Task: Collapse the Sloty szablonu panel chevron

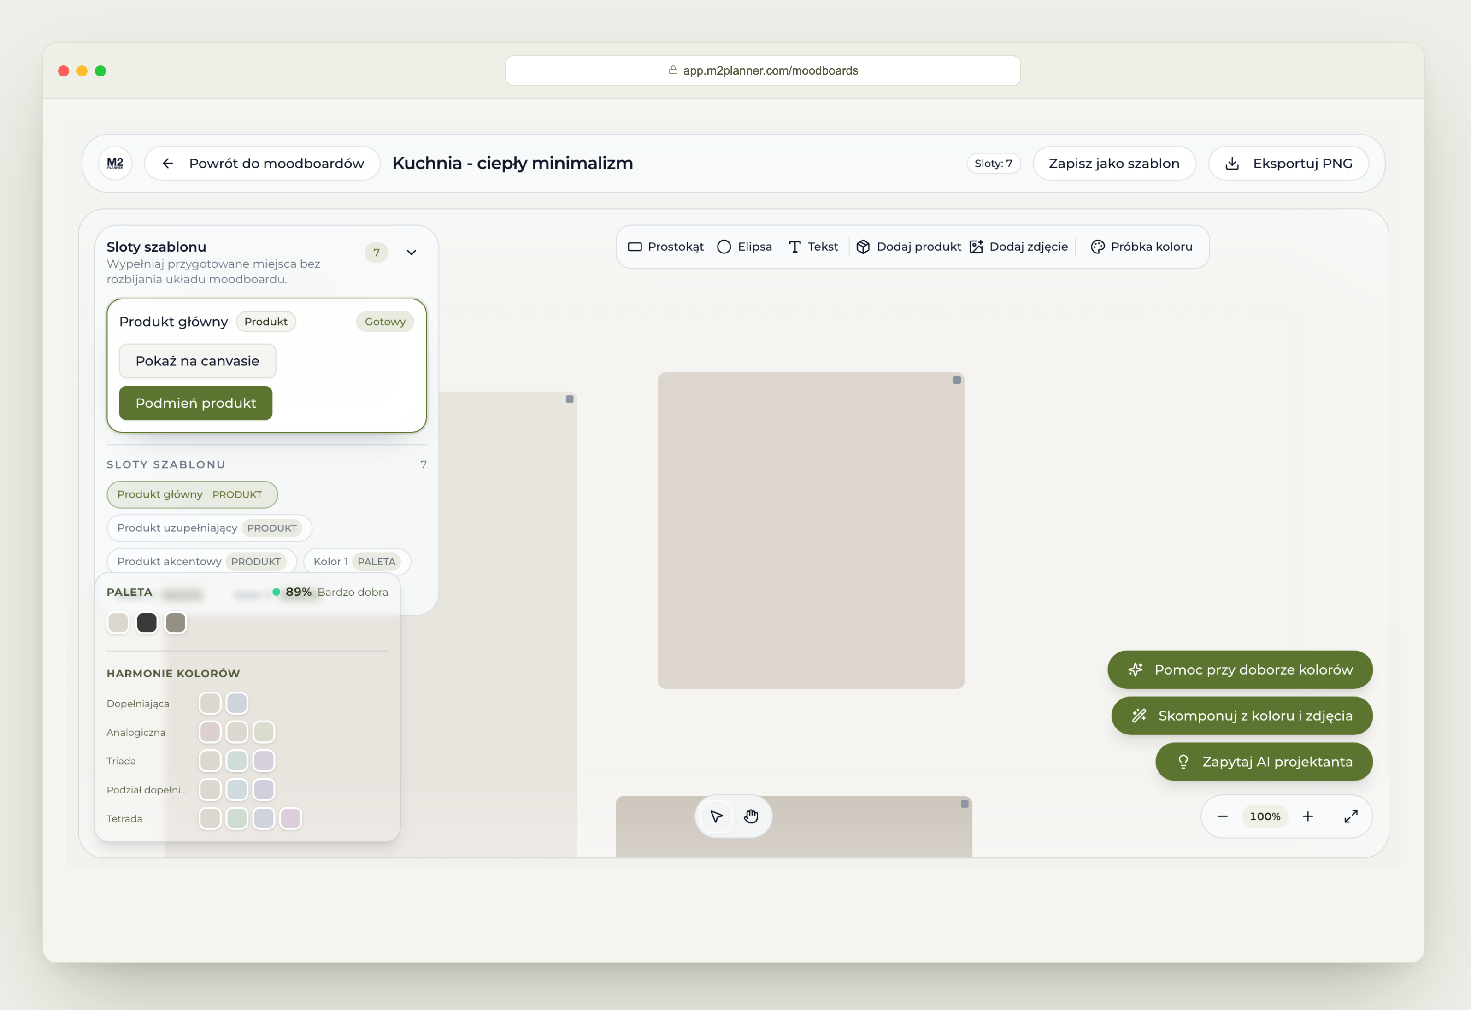Action: point(412,252)
